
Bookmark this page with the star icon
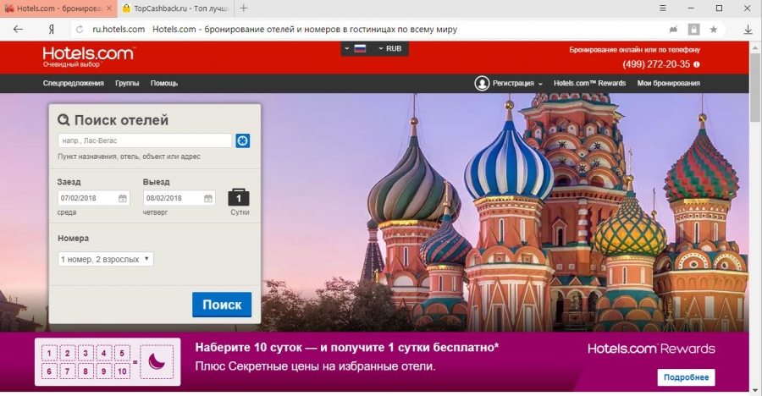pyautogui.click(x=714, y=29)
